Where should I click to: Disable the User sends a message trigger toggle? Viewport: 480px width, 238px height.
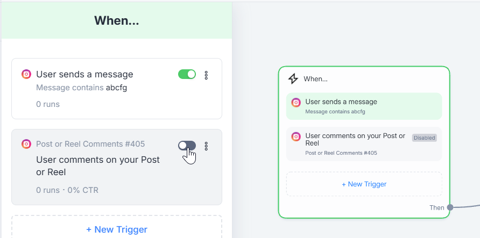[187, 74]
